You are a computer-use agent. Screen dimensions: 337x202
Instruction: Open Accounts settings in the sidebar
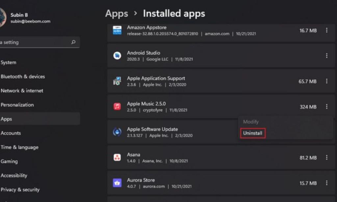pos(11,133)
